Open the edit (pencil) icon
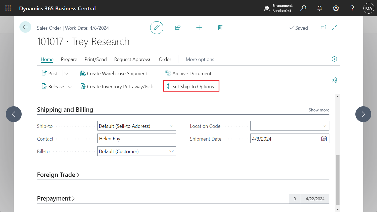The height and width of the screenshot is (212, 377). point(156,28)
